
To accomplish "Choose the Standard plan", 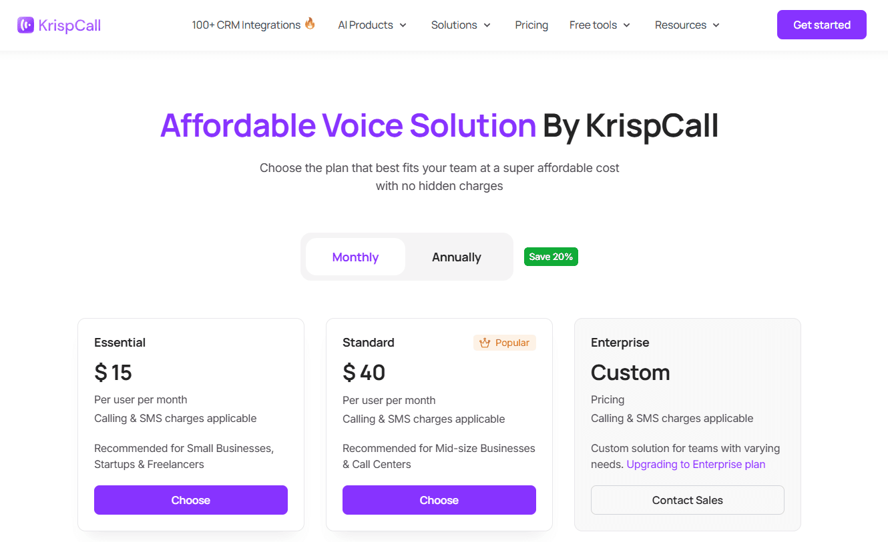I will (439, 499).
